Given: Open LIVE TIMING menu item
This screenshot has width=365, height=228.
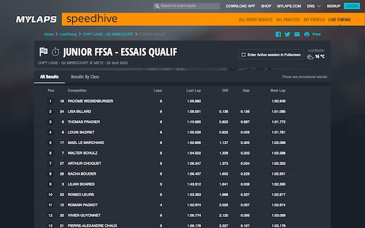Looking at the screenshot, I should click(339, 20).
